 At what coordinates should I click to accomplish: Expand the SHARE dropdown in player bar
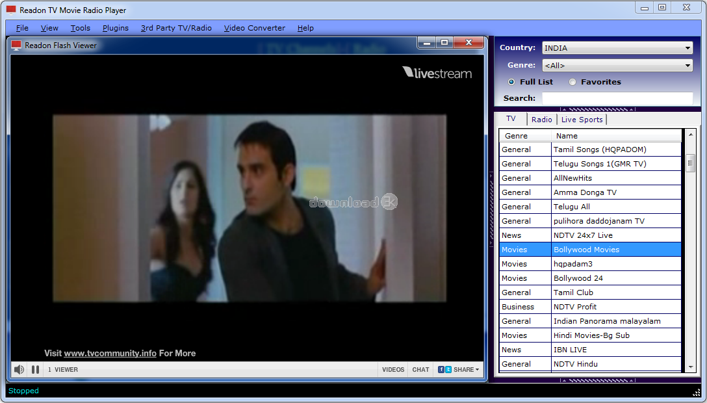467,369
